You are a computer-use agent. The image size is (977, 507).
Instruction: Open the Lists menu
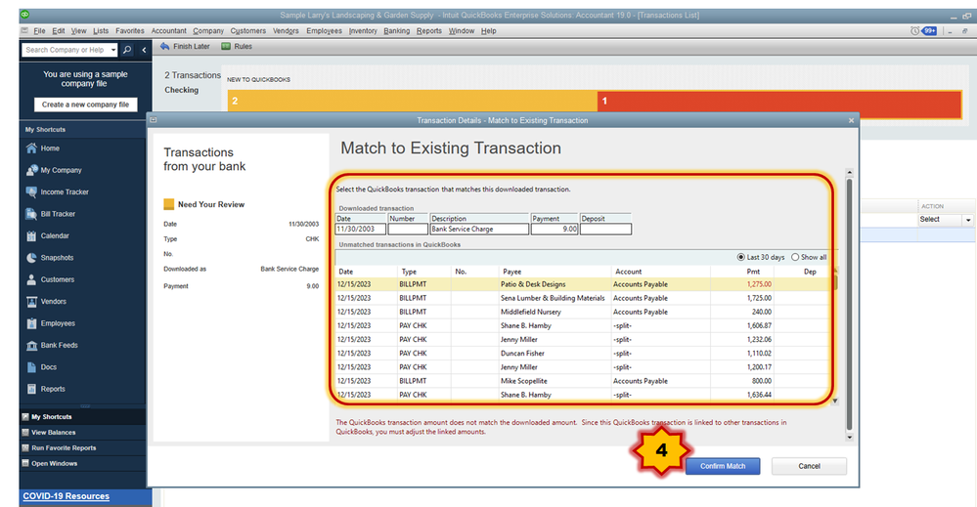click(101, 30)
